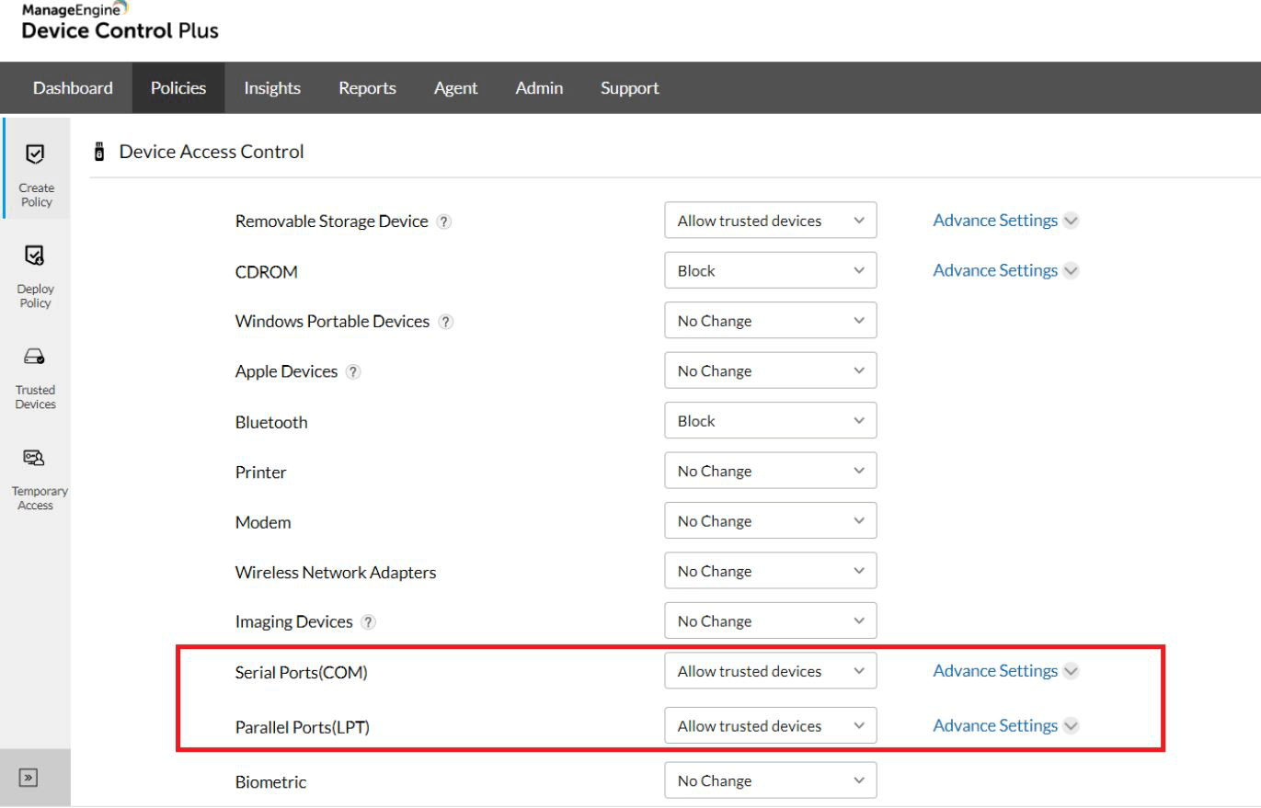Open the Reports tab

coord(367,88)
